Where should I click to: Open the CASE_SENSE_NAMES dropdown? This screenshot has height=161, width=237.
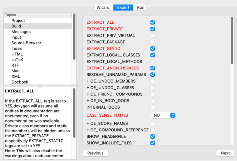[164, 115]
